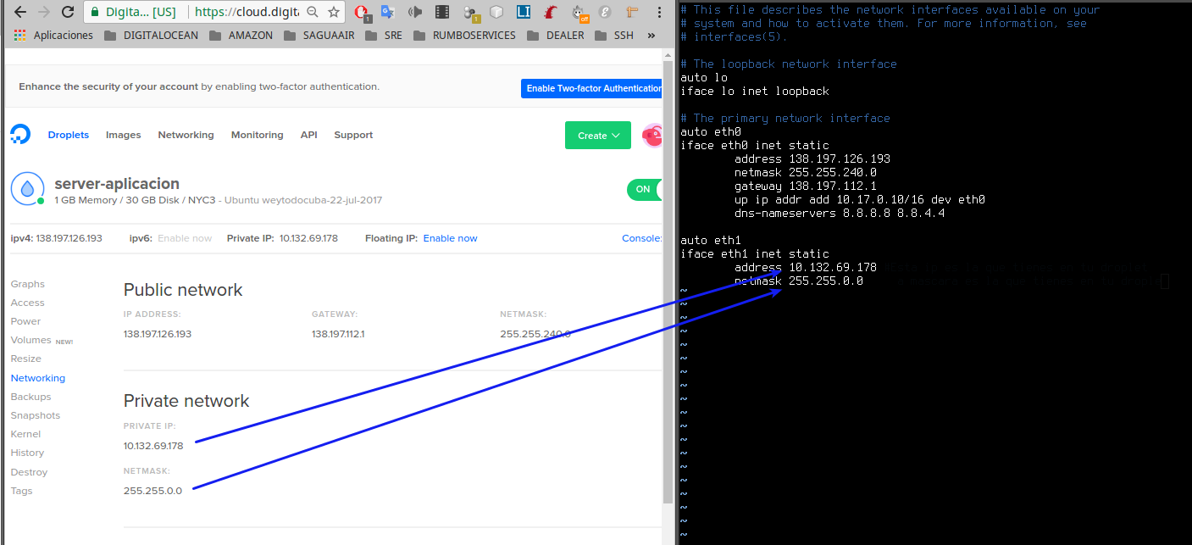
Task: Click the zoom magnifier in address bar
Action: click(312, 12)
